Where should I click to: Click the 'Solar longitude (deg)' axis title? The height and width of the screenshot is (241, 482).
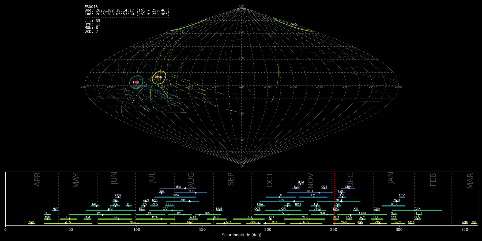point(242,235)
